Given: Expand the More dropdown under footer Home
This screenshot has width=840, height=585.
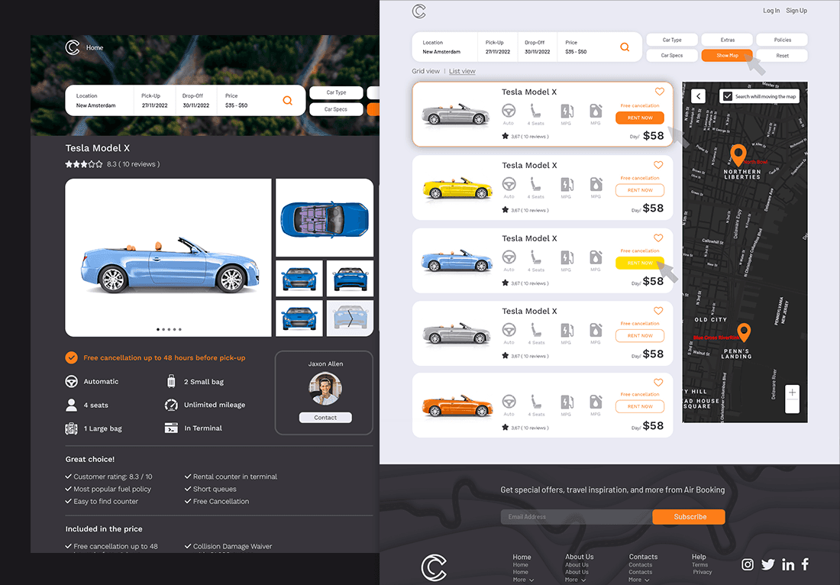Looking at the screenshot, I should (x=523, y=580).
